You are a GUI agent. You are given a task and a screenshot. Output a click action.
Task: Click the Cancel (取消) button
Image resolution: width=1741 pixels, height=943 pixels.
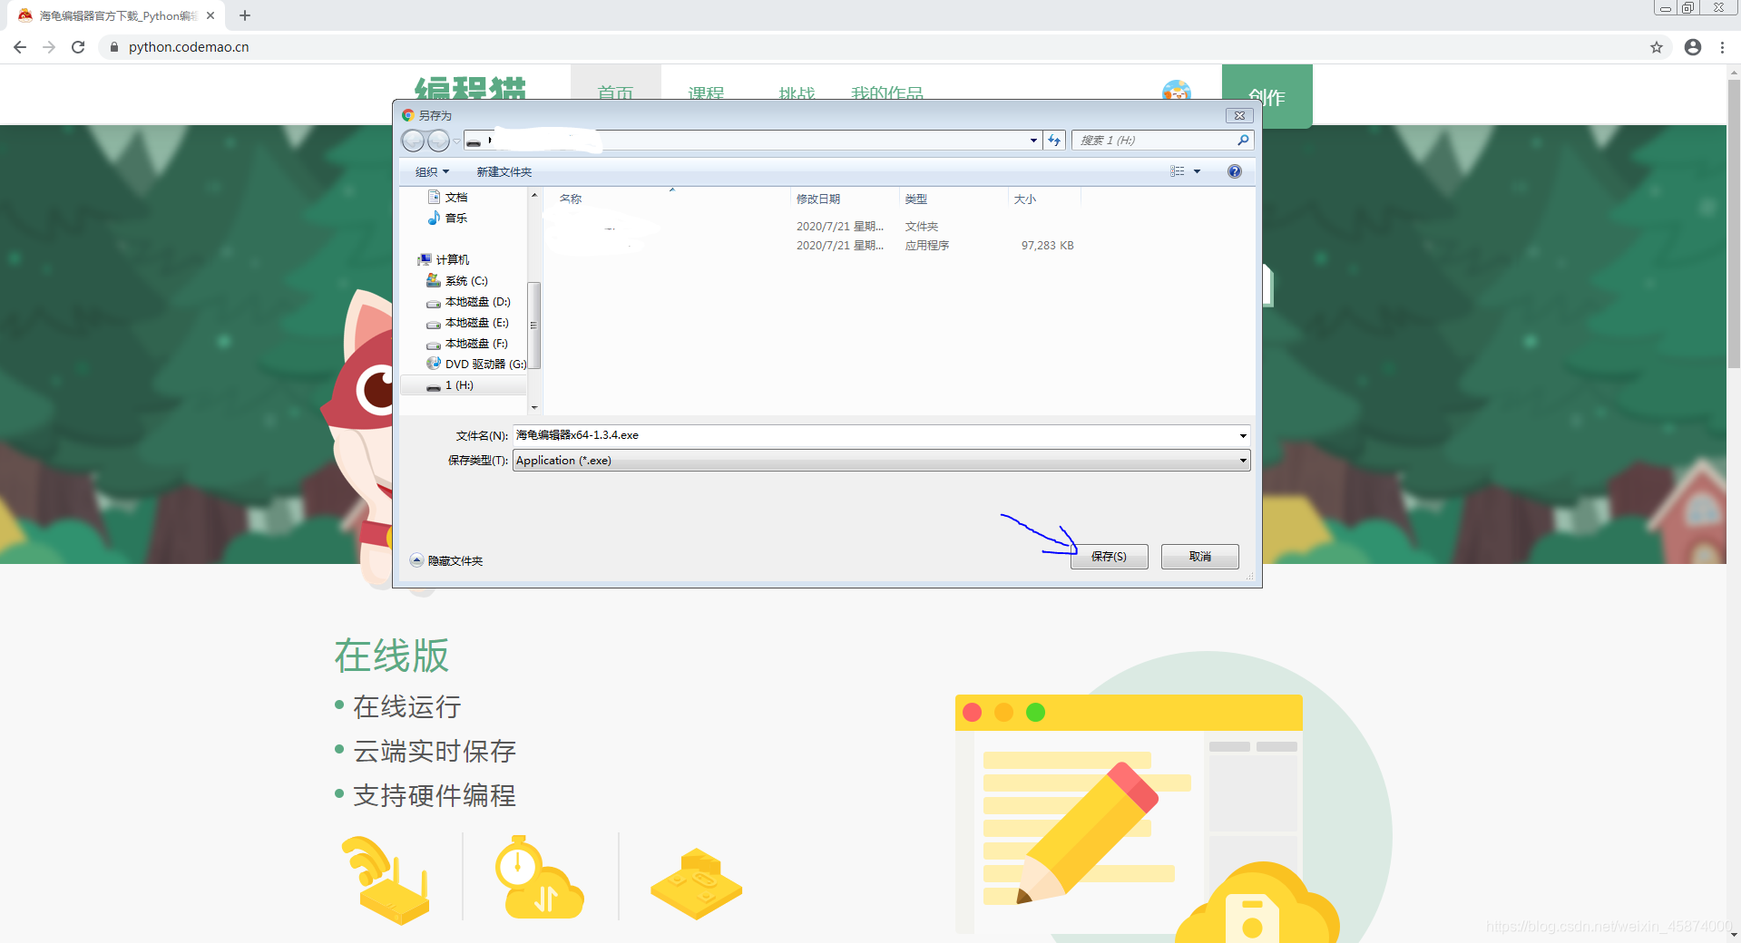pyautogui.click(x=1199, y=556)
